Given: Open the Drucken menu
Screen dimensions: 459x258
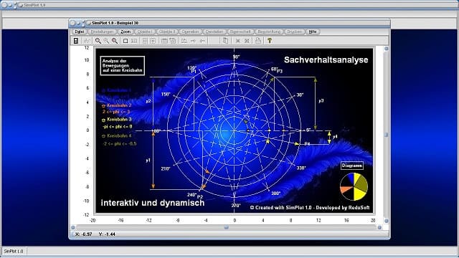Looking at the screenshot, I should coord(294,32).
